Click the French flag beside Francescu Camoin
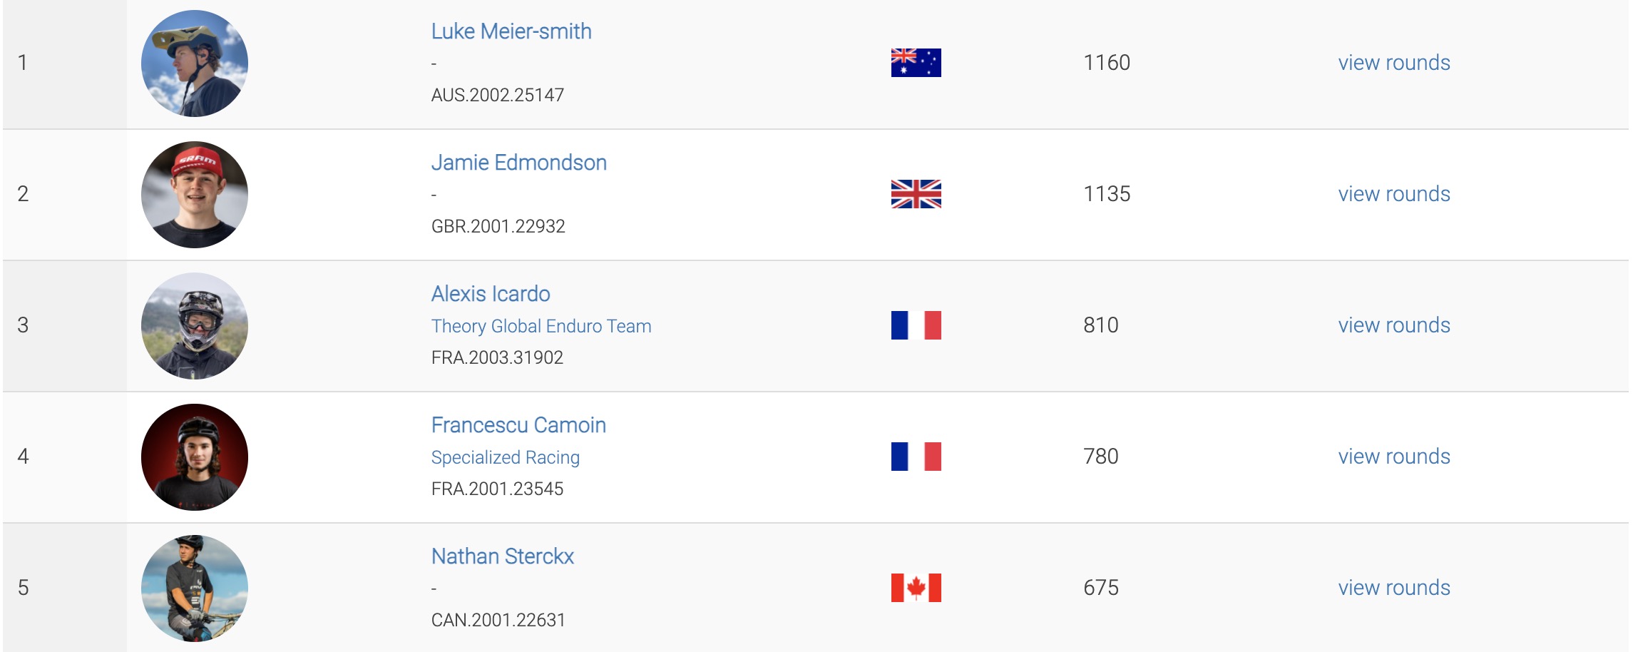Image resolution: width=1633 pixels, height=652 pixels. pyautogui.click(x=916, y=457)
